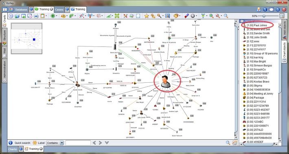Viewport: 289px width, 154px height.
Task: Click the green funnel filter icon
Action: click(203, 16)
